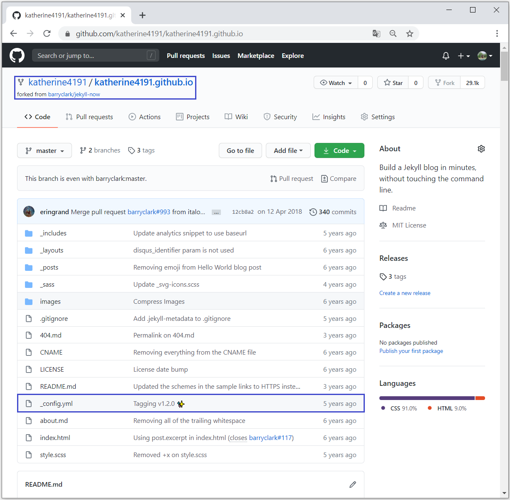Switch to the Code tab
The width and height of the screenshot is (510, 500).
point(37,117)
